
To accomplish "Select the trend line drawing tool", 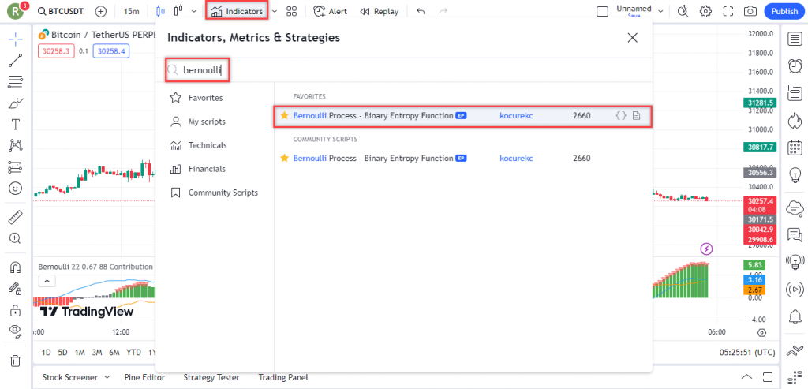I will 16,61.
